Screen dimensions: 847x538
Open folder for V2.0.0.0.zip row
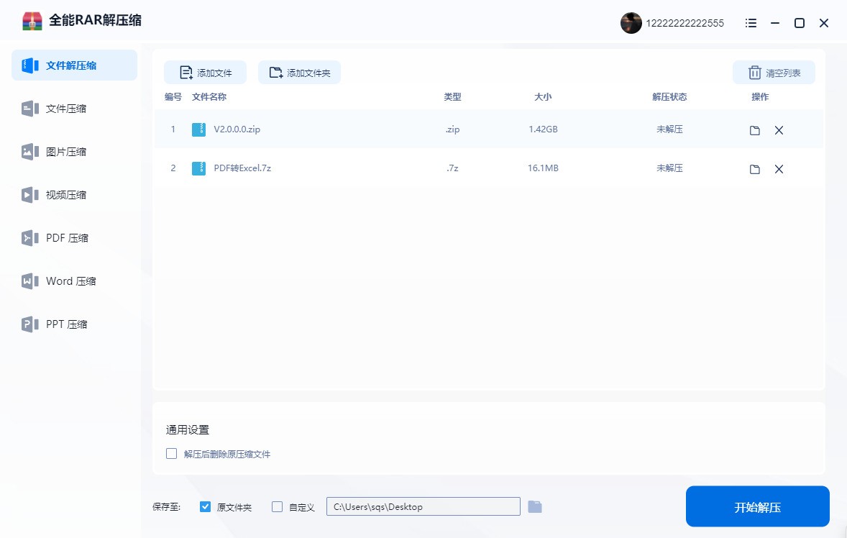click(754, 130)
